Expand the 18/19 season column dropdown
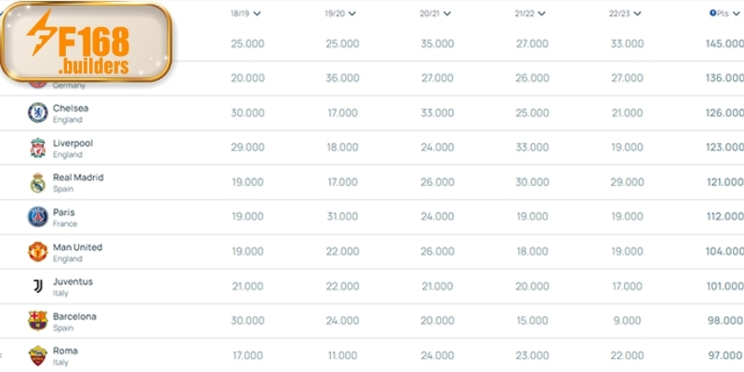 pos(257,14)
